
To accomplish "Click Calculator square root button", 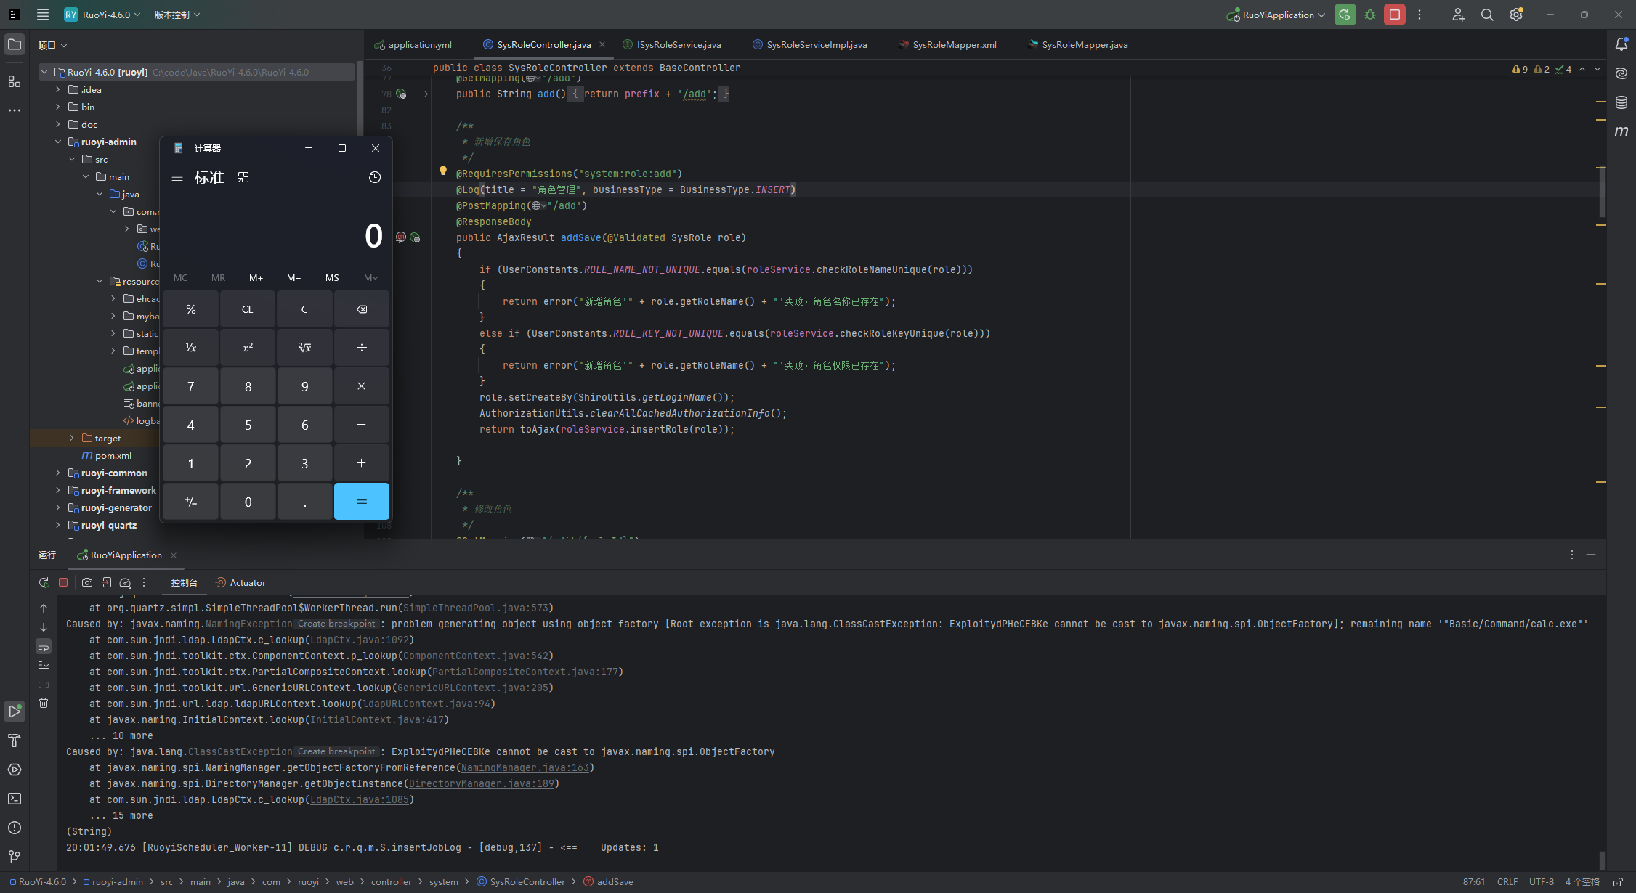I will [x=304, y=348].
